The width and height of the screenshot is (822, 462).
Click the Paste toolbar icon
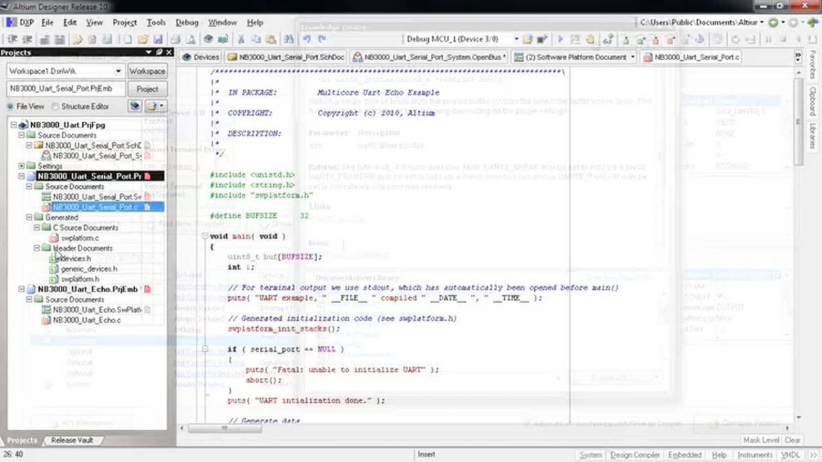[270, 38]
